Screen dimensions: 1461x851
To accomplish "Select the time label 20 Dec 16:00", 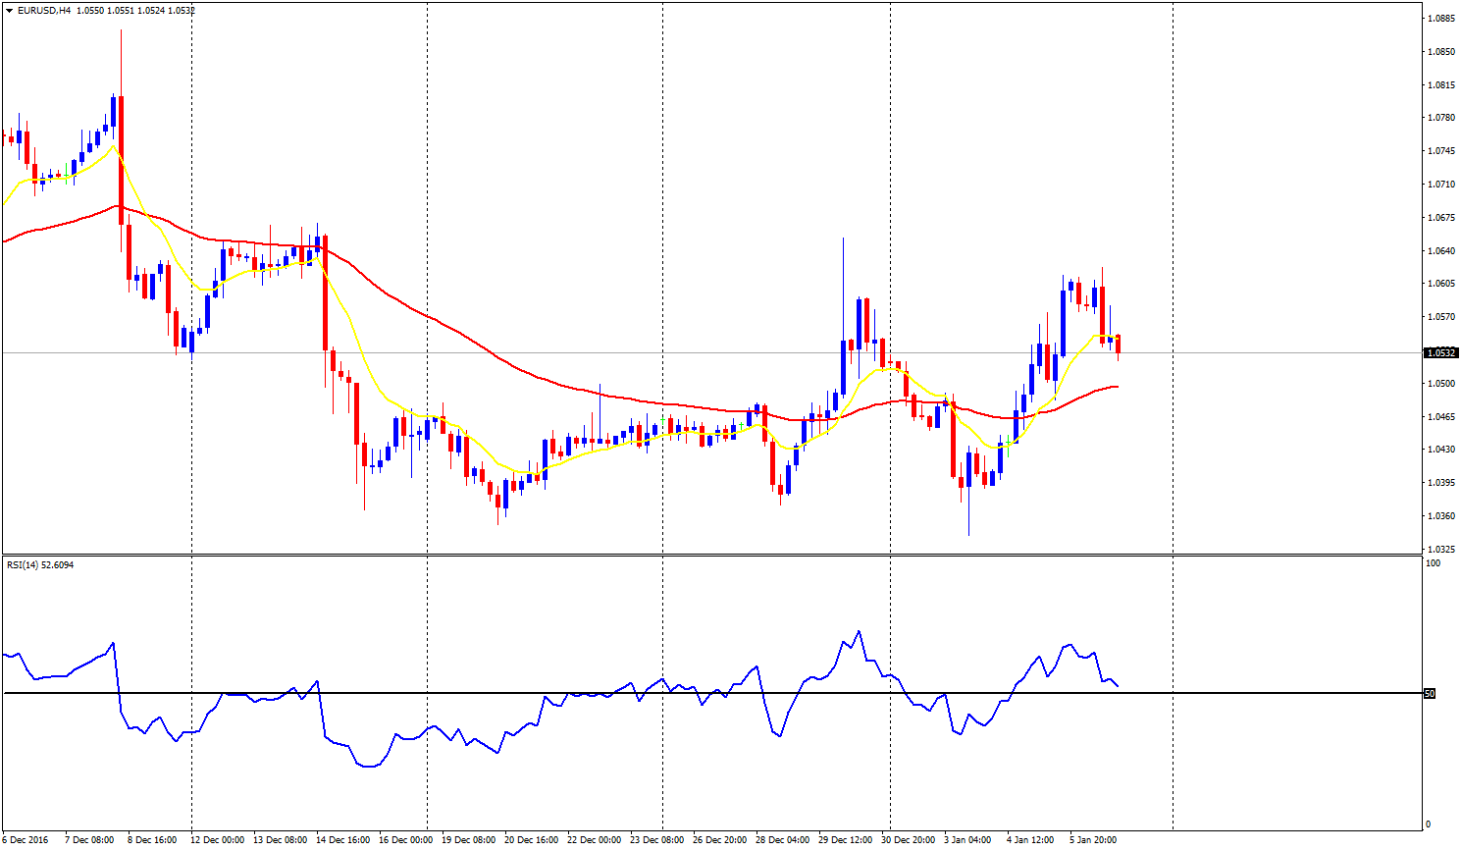I will coord(532,840).
